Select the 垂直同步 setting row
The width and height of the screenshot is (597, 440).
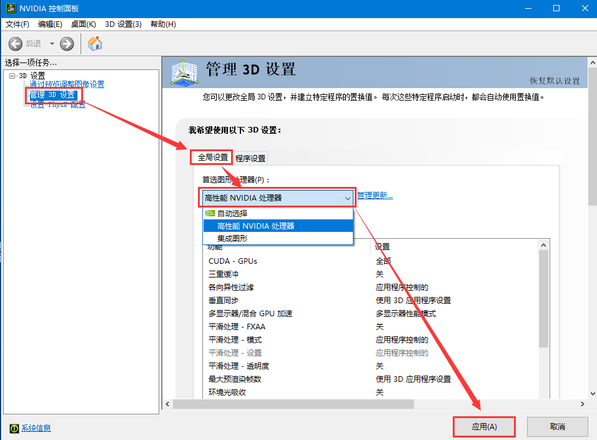pos(371,301)
